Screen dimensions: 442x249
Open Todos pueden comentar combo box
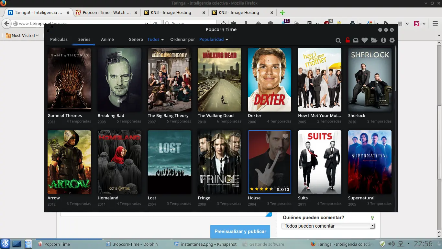(328, 226)
